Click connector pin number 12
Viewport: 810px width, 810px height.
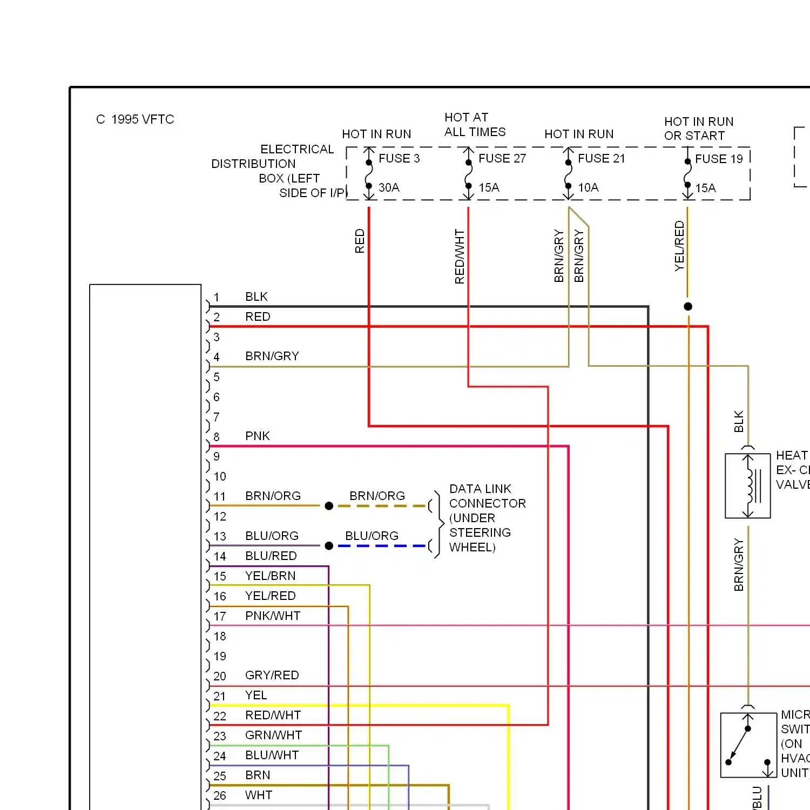(x=220, y=516)
